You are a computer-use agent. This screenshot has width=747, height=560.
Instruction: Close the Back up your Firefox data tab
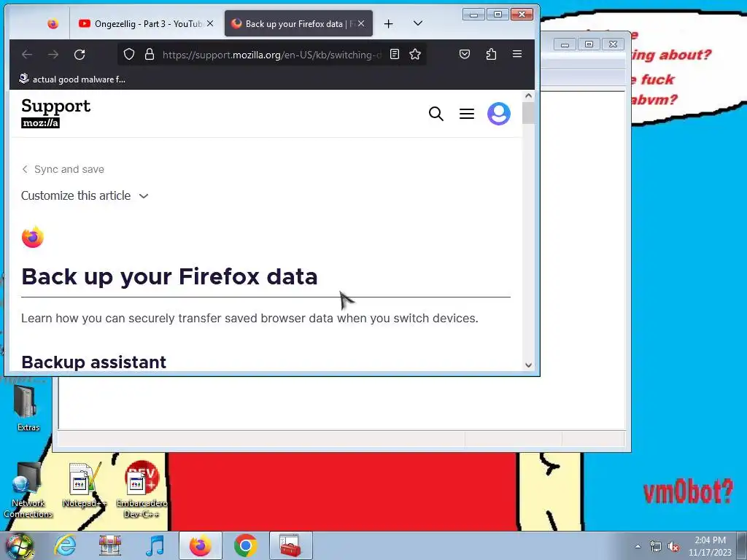(x=361, y=23)
